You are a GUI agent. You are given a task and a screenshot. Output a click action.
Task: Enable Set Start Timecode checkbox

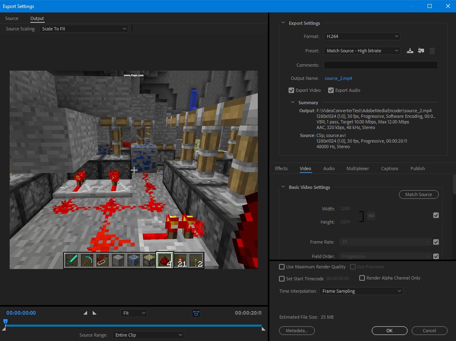pyautogui.click(x=281, y=279)
